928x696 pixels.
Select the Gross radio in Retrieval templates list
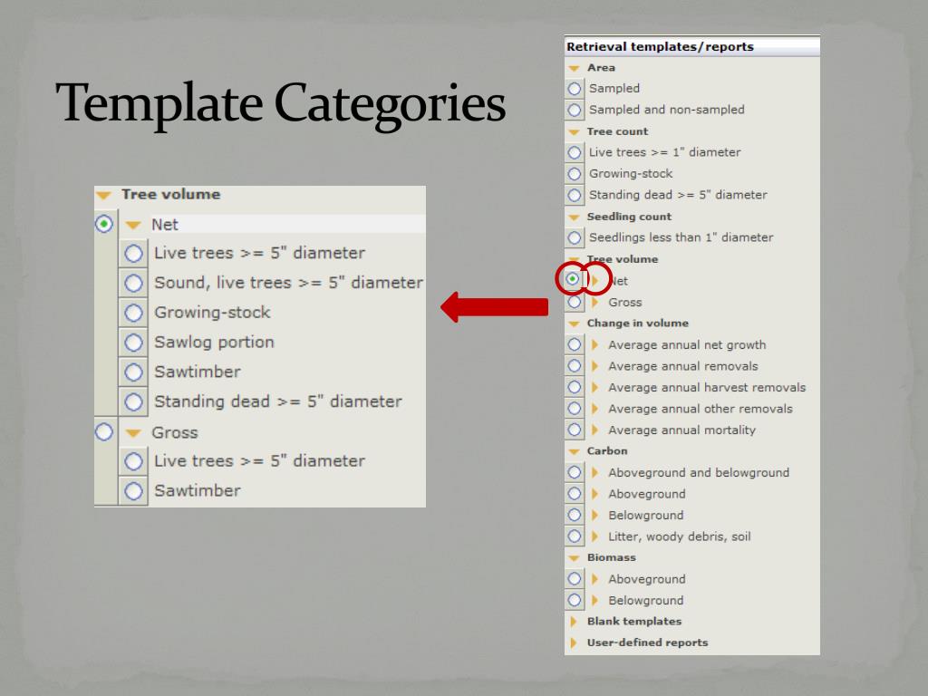(x=574, y=303)
